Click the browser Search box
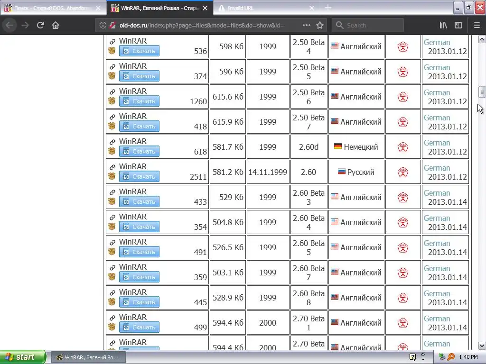486x364 pixels. coord(368,25)
